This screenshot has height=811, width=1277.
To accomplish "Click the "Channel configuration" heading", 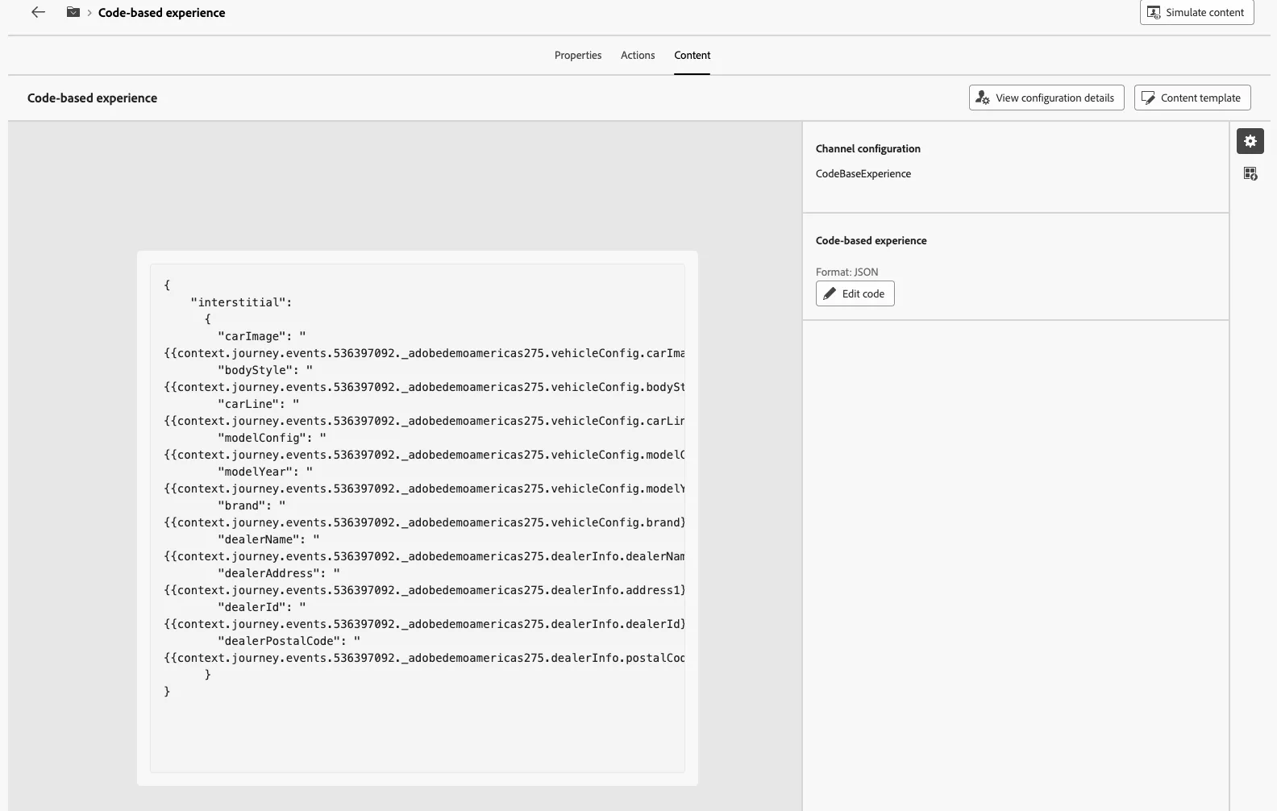I will pyautogui.click(x=868, y=148).
